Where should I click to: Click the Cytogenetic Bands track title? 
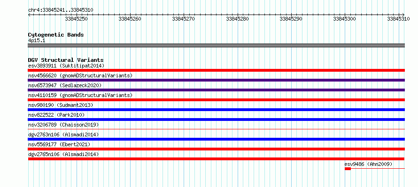[56, 35]
